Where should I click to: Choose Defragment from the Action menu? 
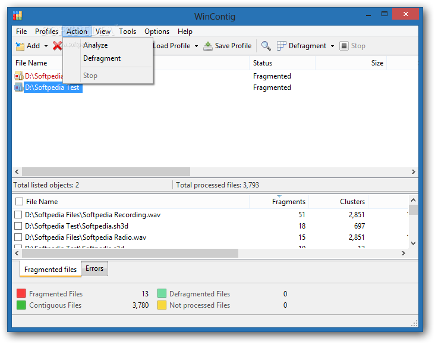[108, 58]
